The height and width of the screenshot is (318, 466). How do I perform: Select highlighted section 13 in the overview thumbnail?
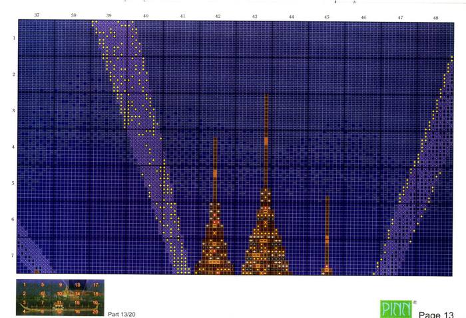click(x=78, y=285)
